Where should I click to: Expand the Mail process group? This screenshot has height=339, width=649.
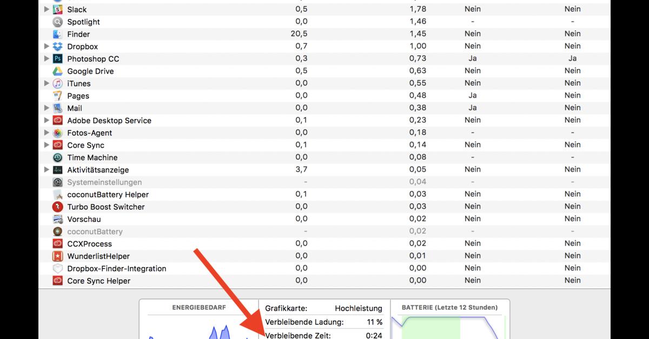[x=47, y=108]
